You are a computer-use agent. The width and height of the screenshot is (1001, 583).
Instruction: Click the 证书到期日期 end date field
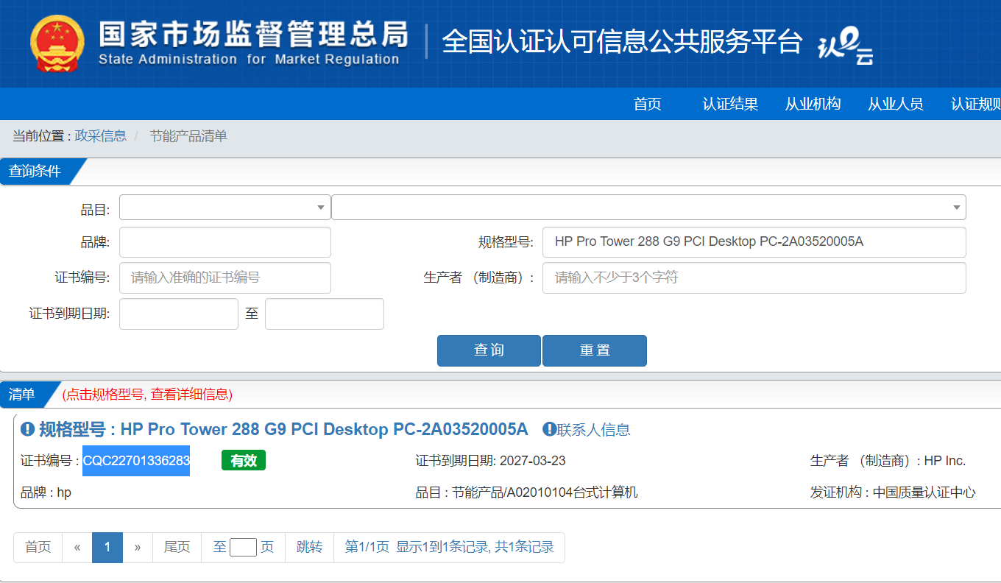(x=325, y=314)
